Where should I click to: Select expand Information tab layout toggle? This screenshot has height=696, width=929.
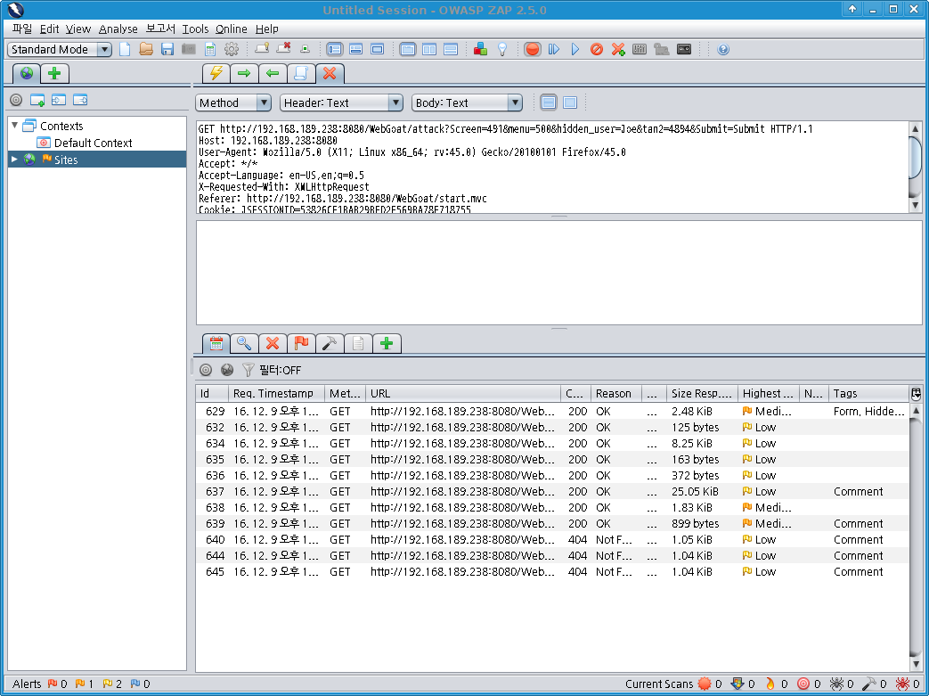tap(355, 49)
